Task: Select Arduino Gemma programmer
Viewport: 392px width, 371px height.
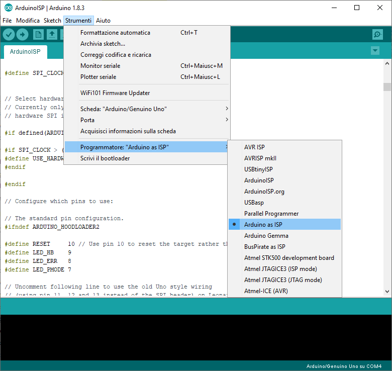Action: 284,236
